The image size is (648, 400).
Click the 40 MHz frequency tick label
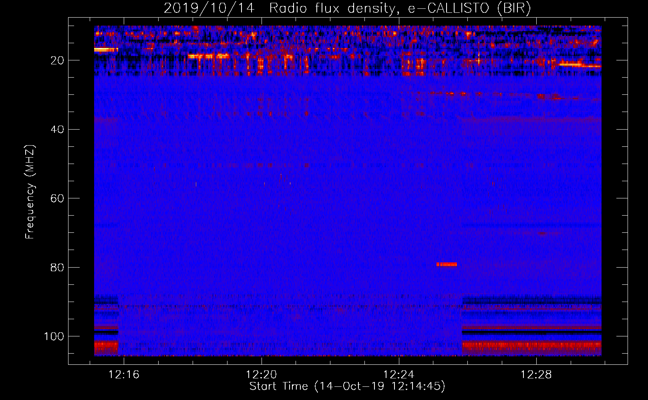click(57, 130)
